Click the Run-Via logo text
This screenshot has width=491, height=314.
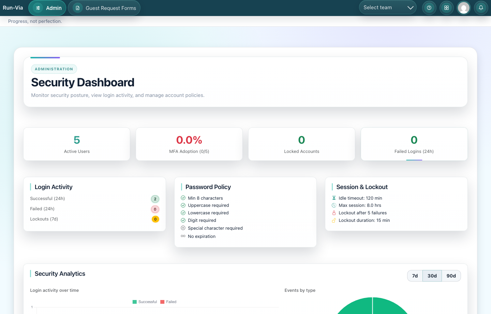[x=13, y=8]
